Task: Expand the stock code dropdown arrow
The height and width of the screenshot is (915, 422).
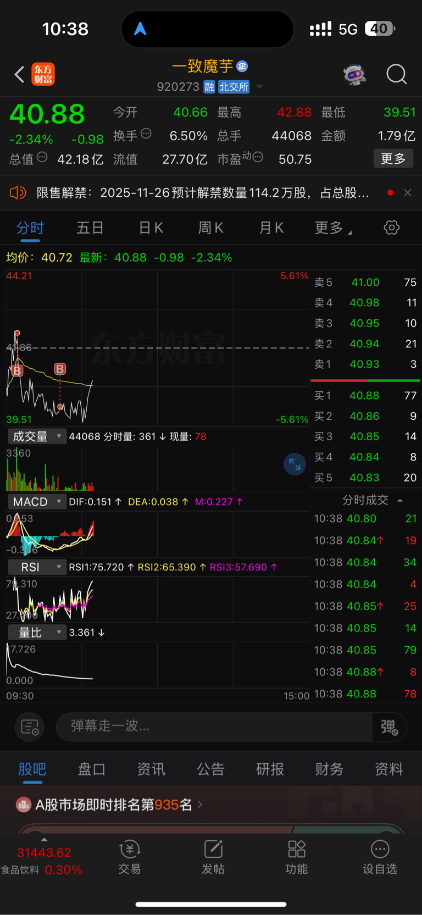Action: [260, 87]
